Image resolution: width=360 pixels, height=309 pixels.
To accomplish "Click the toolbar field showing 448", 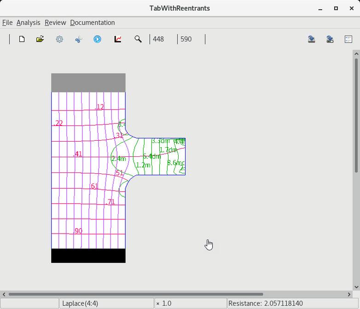I will pyautogui.click(x=163, y=39).
